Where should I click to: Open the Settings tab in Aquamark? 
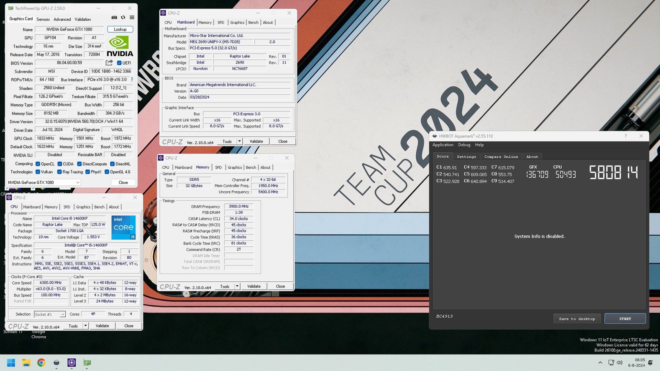(466, 157)
